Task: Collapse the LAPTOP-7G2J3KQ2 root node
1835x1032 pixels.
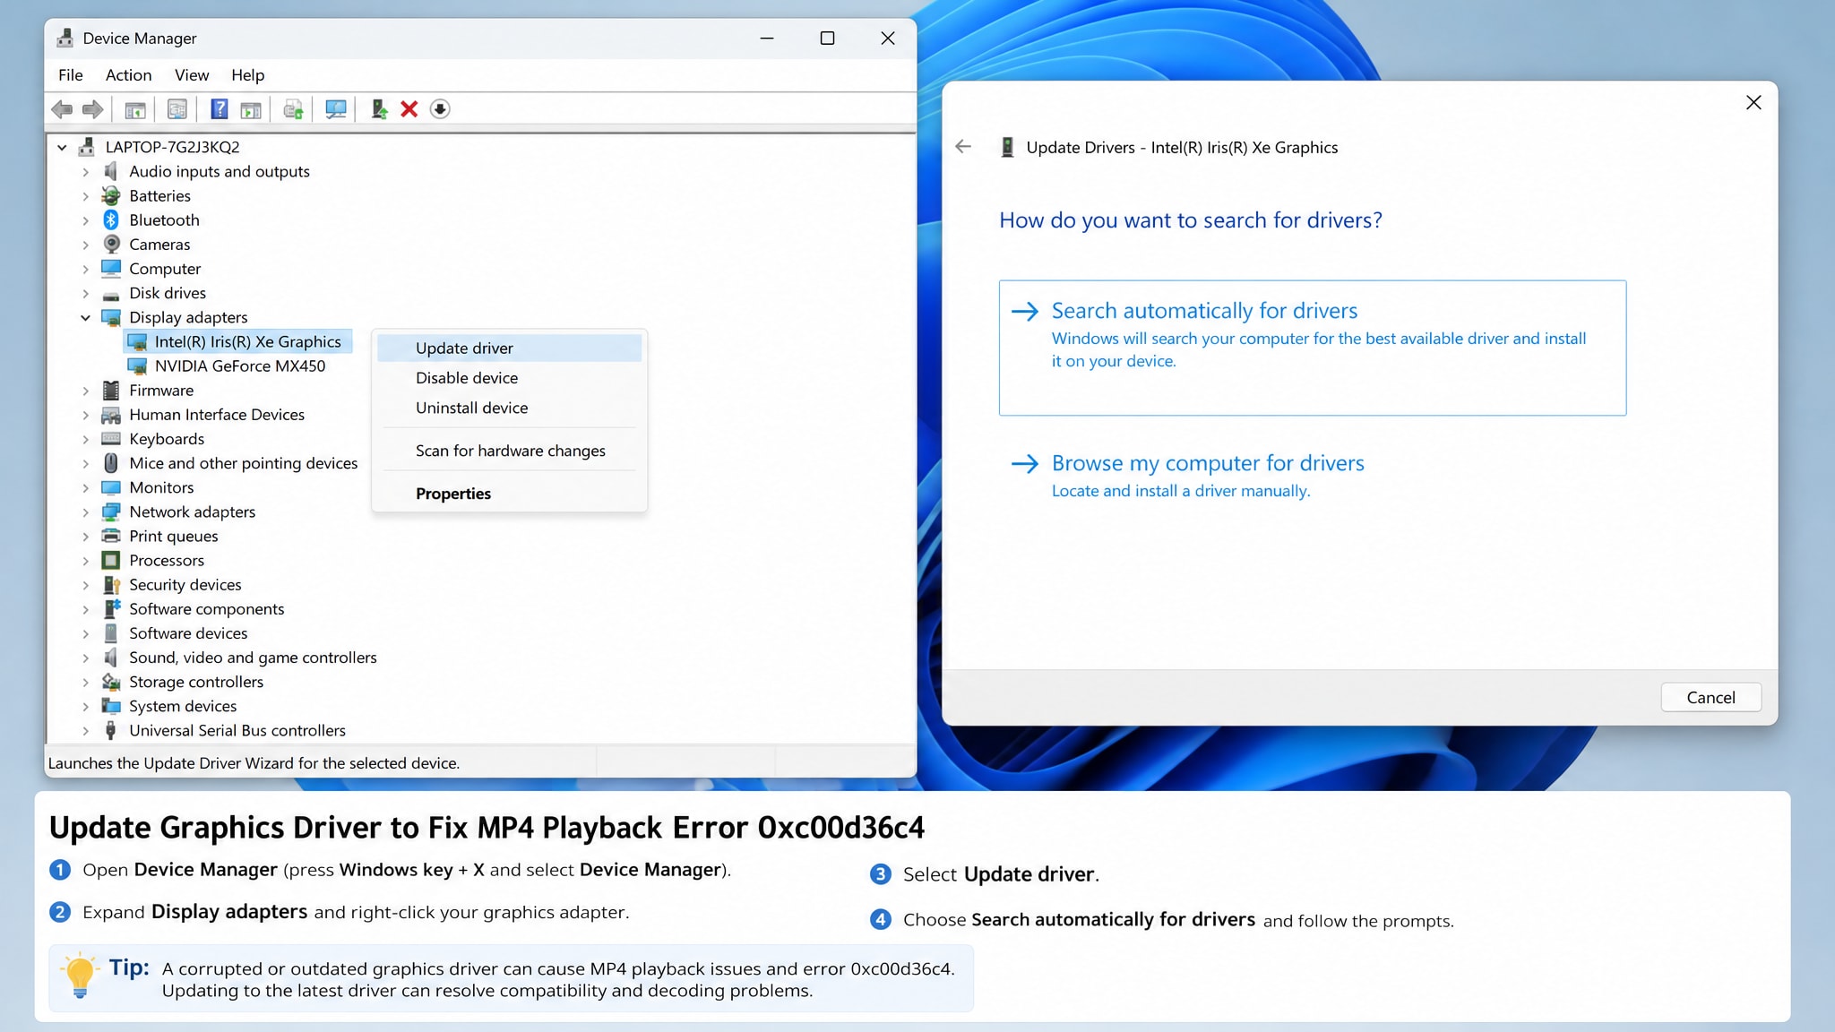Action: pyautogui.click(x=62, y=147)
